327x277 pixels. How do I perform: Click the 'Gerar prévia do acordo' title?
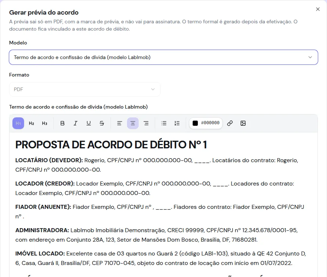point(44,12)
